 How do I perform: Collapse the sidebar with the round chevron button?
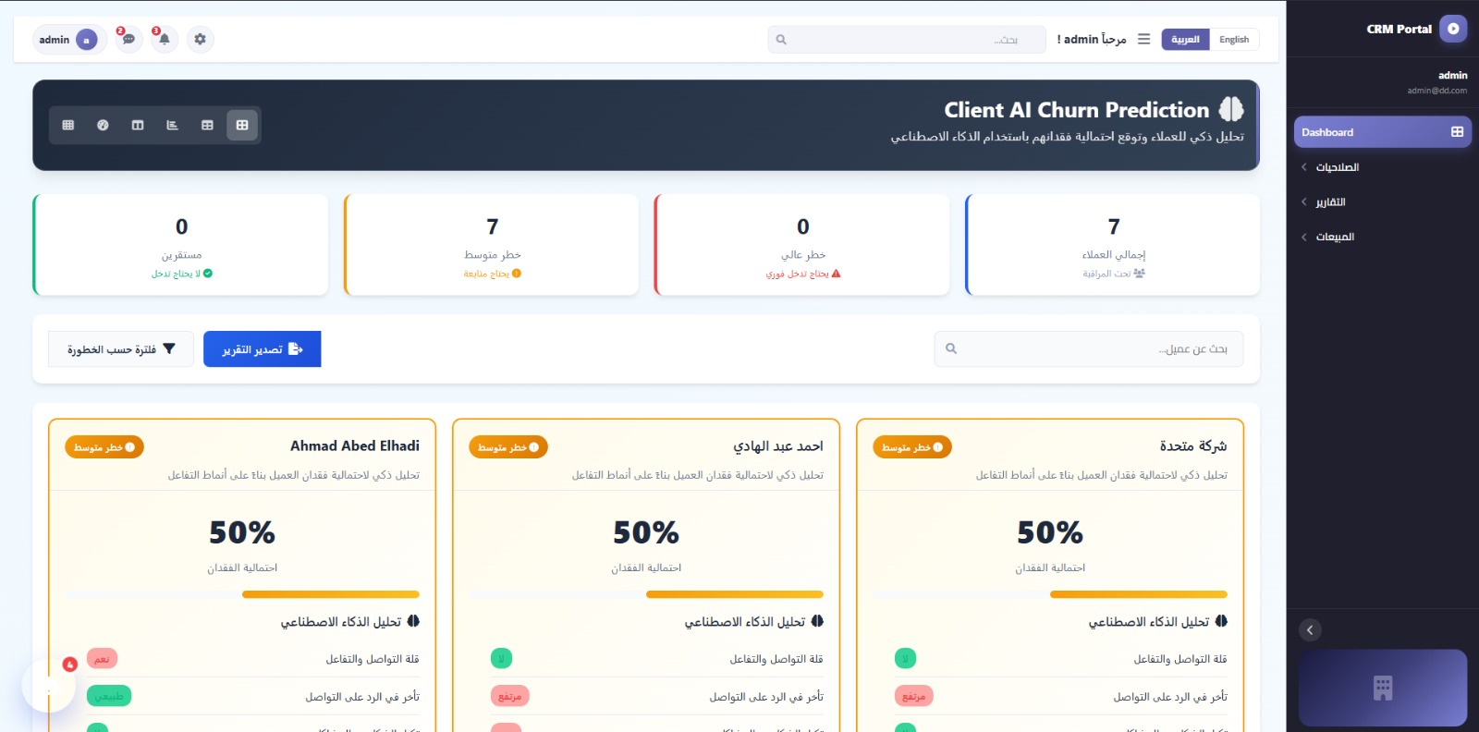tap(1310, 630)
